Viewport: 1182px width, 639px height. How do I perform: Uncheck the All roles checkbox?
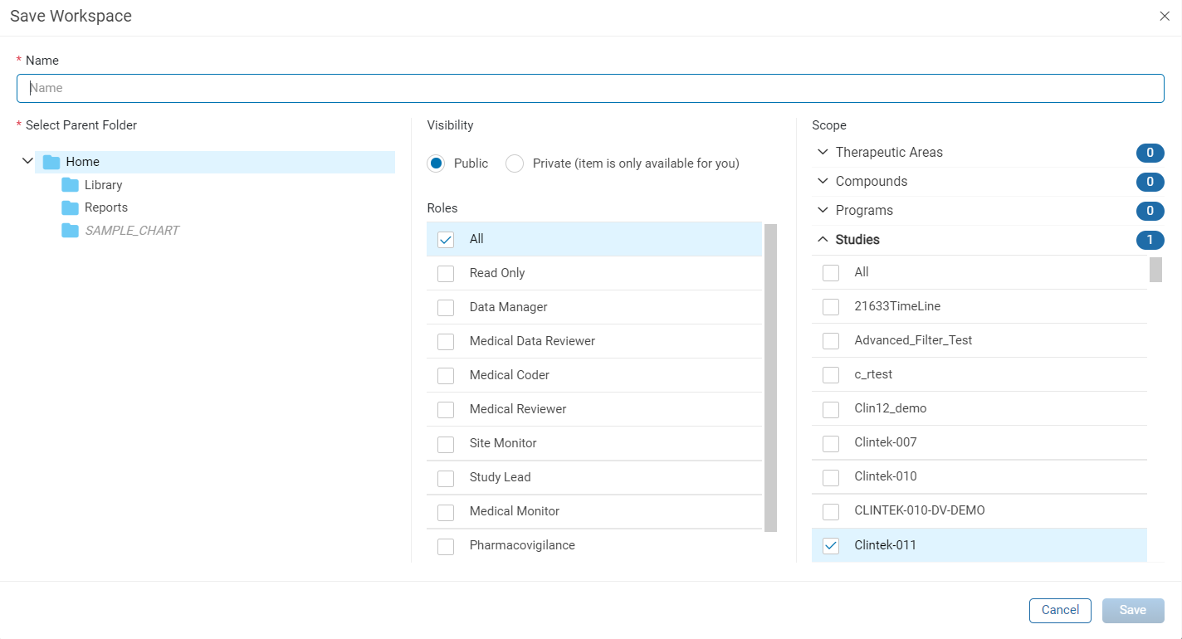446,239
